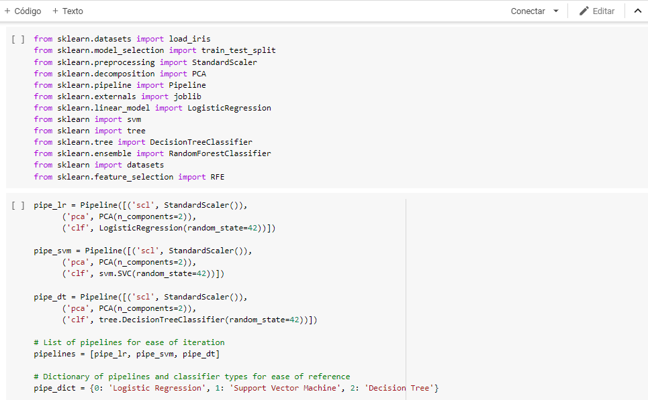
Task: Click the line importing train_test_split
Action: click(x=154, y=50)
